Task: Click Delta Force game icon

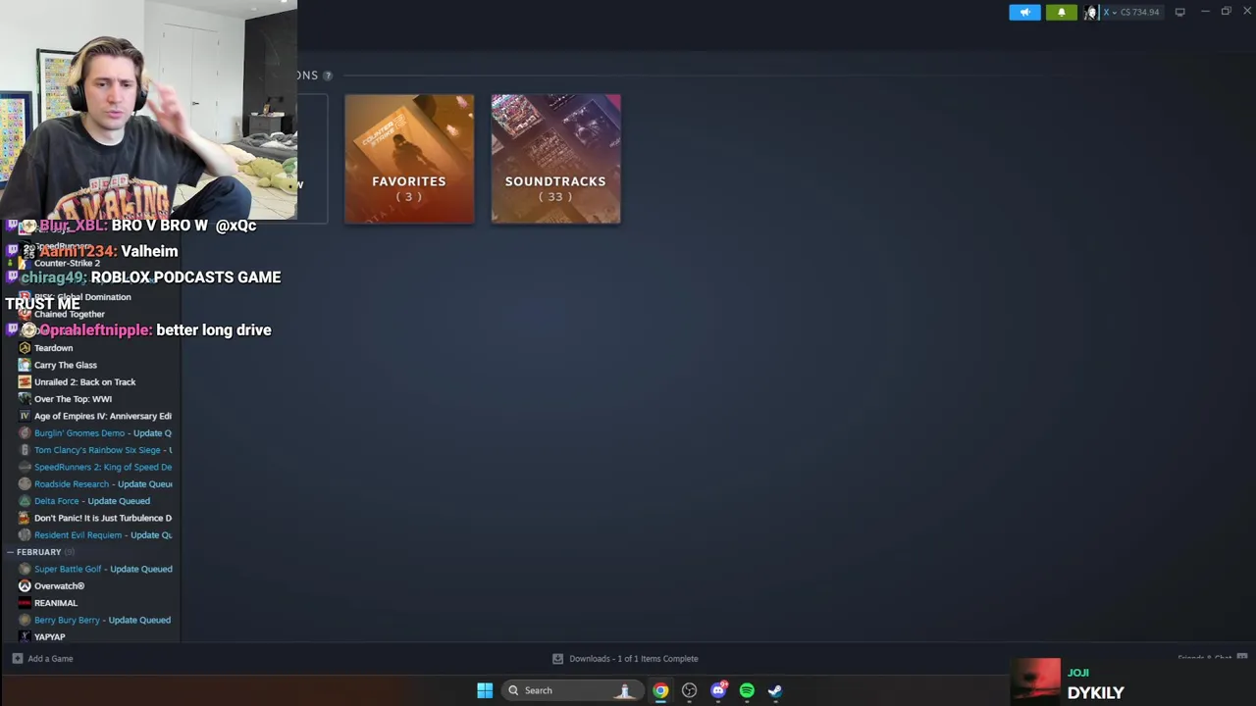Action: (25, 501)
